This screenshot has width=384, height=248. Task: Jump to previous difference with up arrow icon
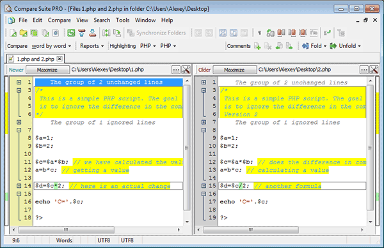(82, 33)
